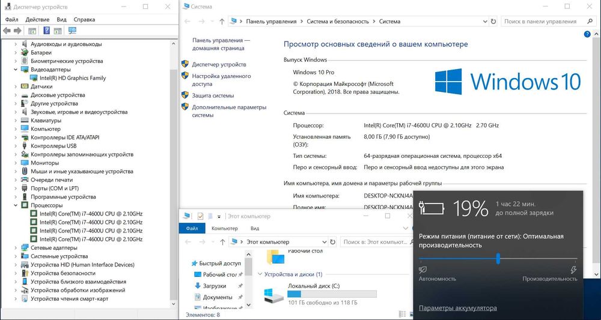
Task: Click the Автономность leaf end of the slider
Action: [423, 270]
